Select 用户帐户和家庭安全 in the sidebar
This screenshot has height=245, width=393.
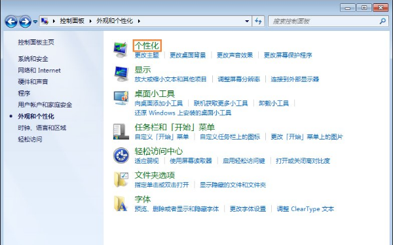click(x=45, y=105)
